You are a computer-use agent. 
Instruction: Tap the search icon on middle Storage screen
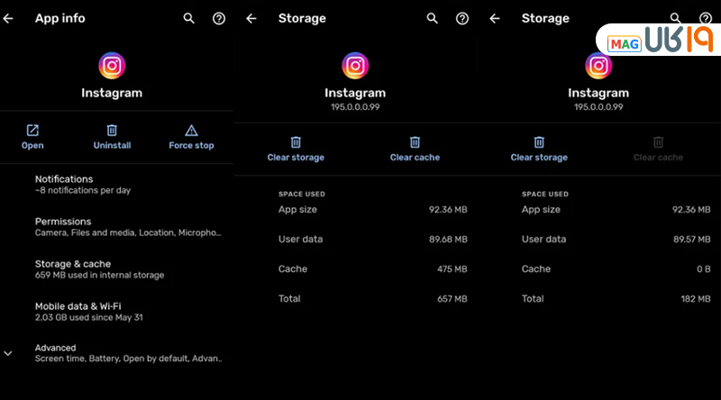pos(432,18)
